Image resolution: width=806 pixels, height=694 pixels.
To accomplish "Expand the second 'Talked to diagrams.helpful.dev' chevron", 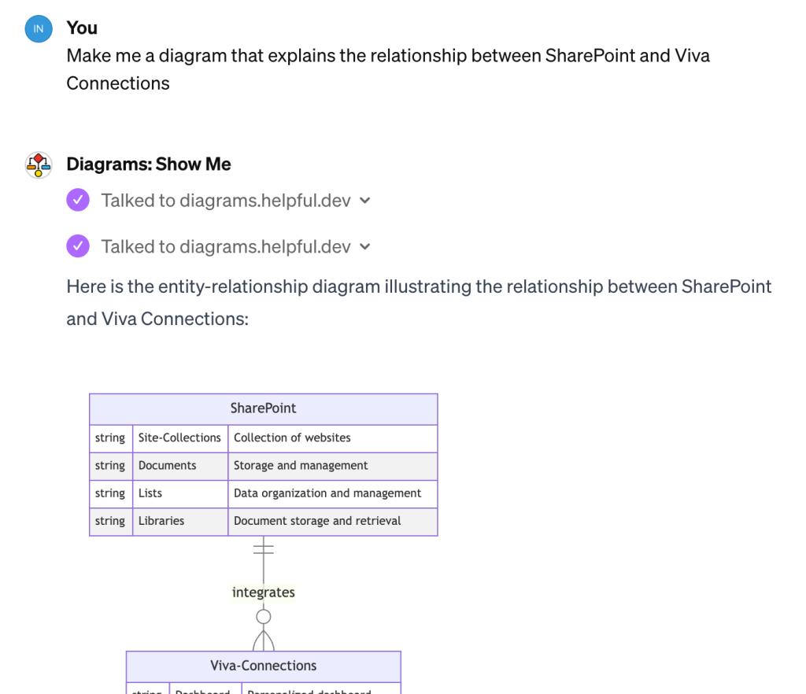I will tap(365, 246).
